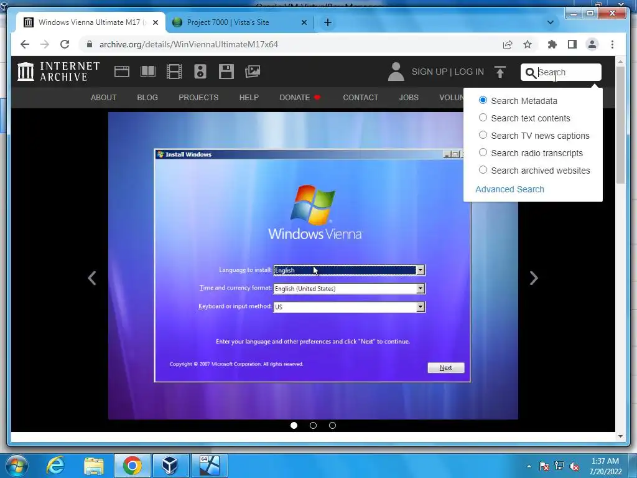Screen dimensions: 637x478
Task: Click the page scrollbar down arrow
Action: 620,436
